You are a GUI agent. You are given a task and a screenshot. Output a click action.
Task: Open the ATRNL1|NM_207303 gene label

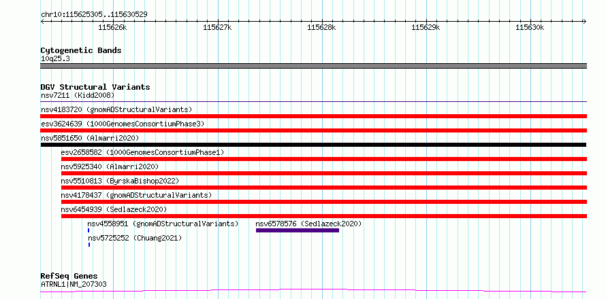pyautogui.click(x=74, y=285)
